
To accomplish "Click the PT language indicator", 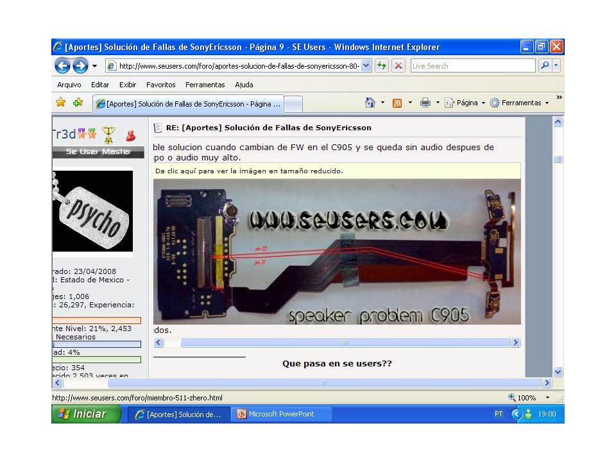I will 499,414.
